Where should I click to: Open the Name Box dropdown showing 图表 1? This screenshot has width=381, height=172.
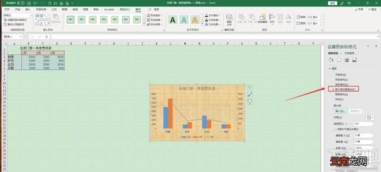[x=21, y=37]
